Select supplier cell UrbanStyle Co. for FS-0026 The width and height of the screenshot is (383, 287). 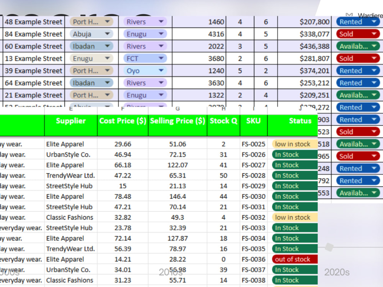coord(71,155)
